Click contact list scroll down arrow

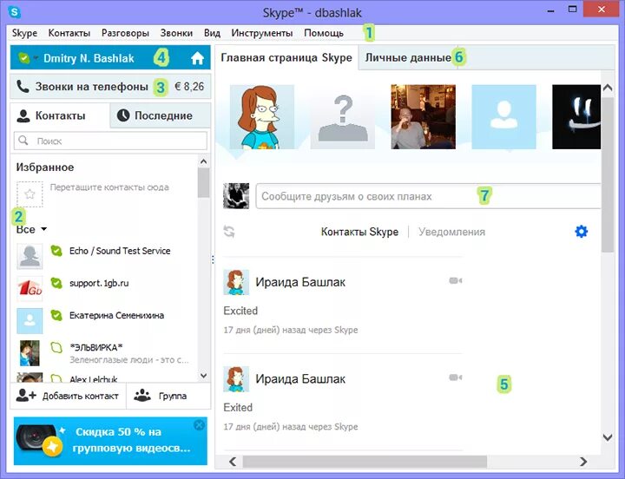pos(203,376)
